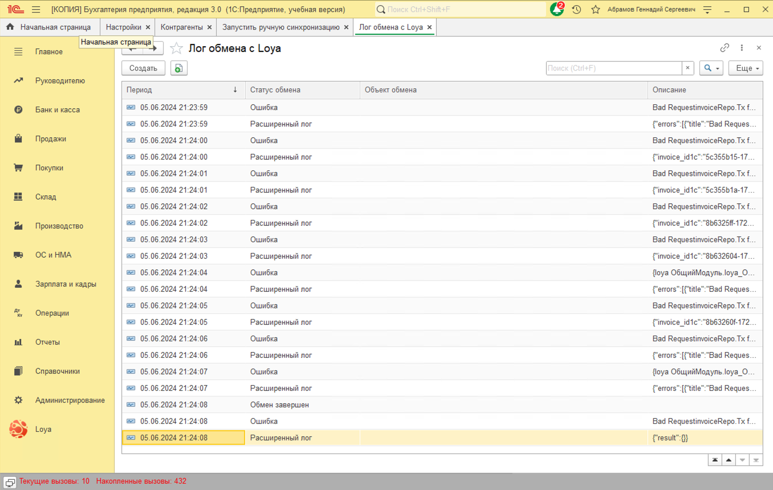Open Покупки section
The width and height of the screenshot is (773, 490).
click(x=57, y=168)
